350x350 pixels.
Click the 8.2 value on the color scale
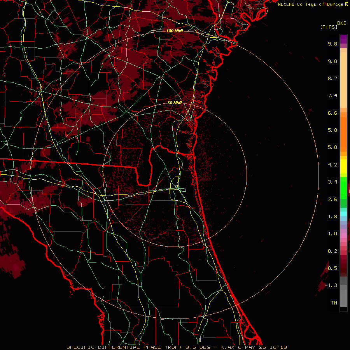(332, 78)
